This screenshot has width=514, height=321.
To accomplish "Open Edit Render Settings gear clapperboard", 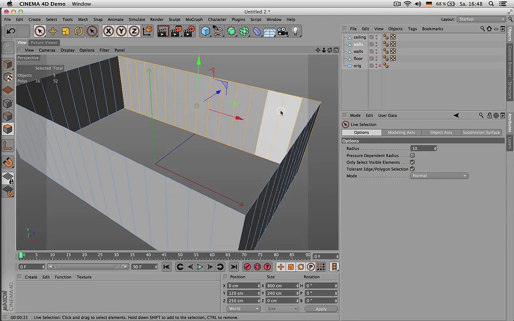I will point(189,31).
